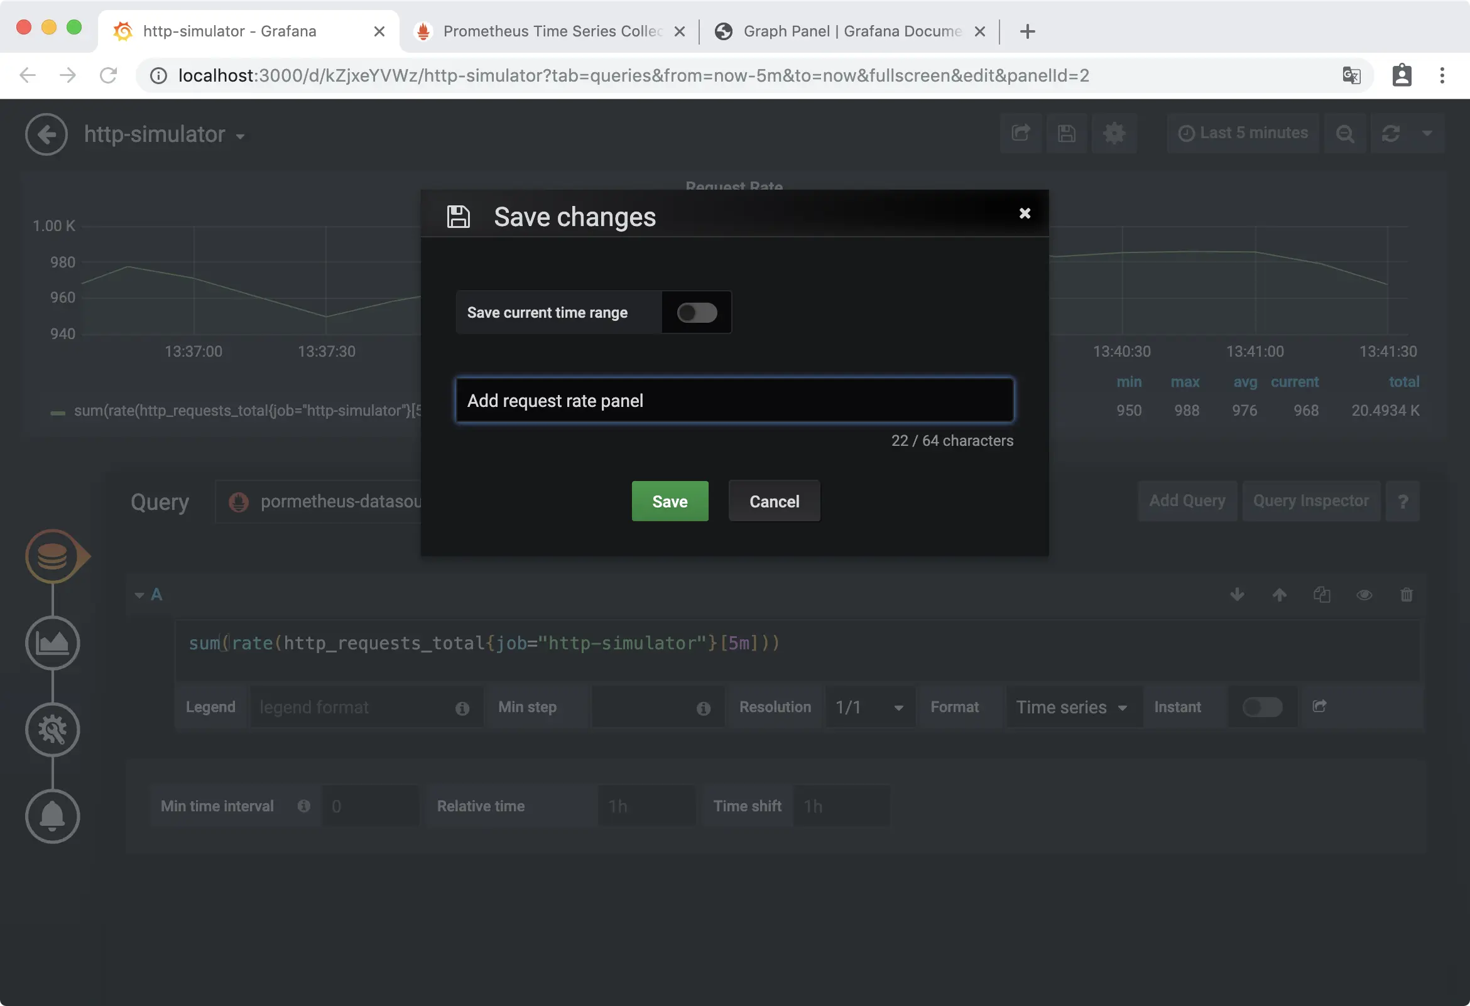This screenshot has width=1470, height=1006.
Task: Click the save dashboard floppy icon in top bar
Action: pos(1067,133)
